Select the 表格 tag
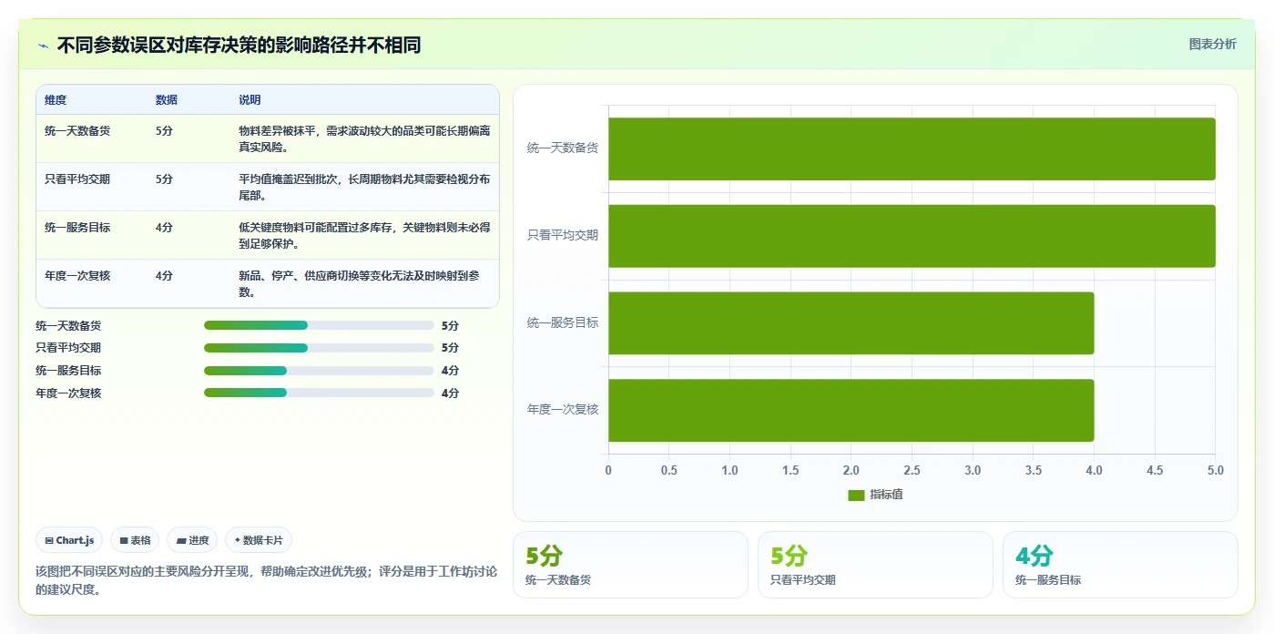Image resolution: width=1274 pixels, height=634 pixels. coord(135,540)
